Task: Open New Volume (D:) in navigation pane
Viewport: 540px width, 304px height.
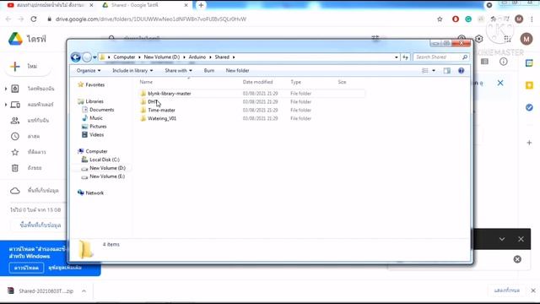Action: tap(107, 168)
